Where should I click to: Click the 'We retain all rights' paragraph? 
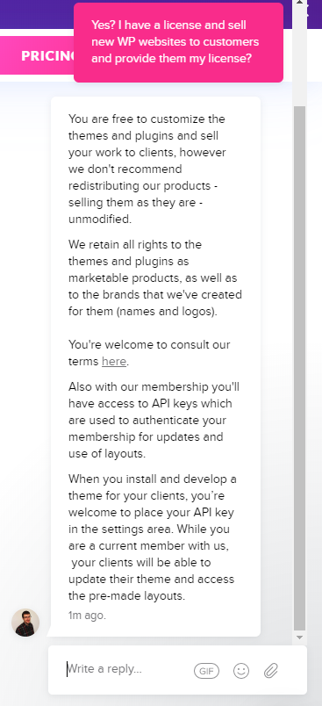tap(155, 277)
